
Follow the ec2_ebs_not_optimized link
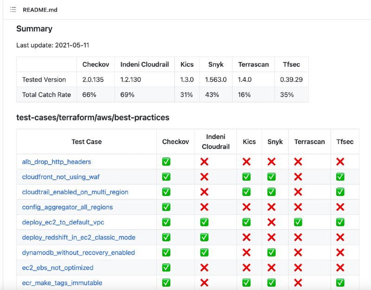tap(58, 268)
